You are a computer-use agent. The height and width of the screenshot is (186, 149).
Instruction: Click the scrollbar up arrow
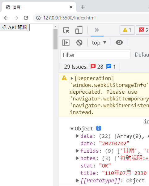55,27
